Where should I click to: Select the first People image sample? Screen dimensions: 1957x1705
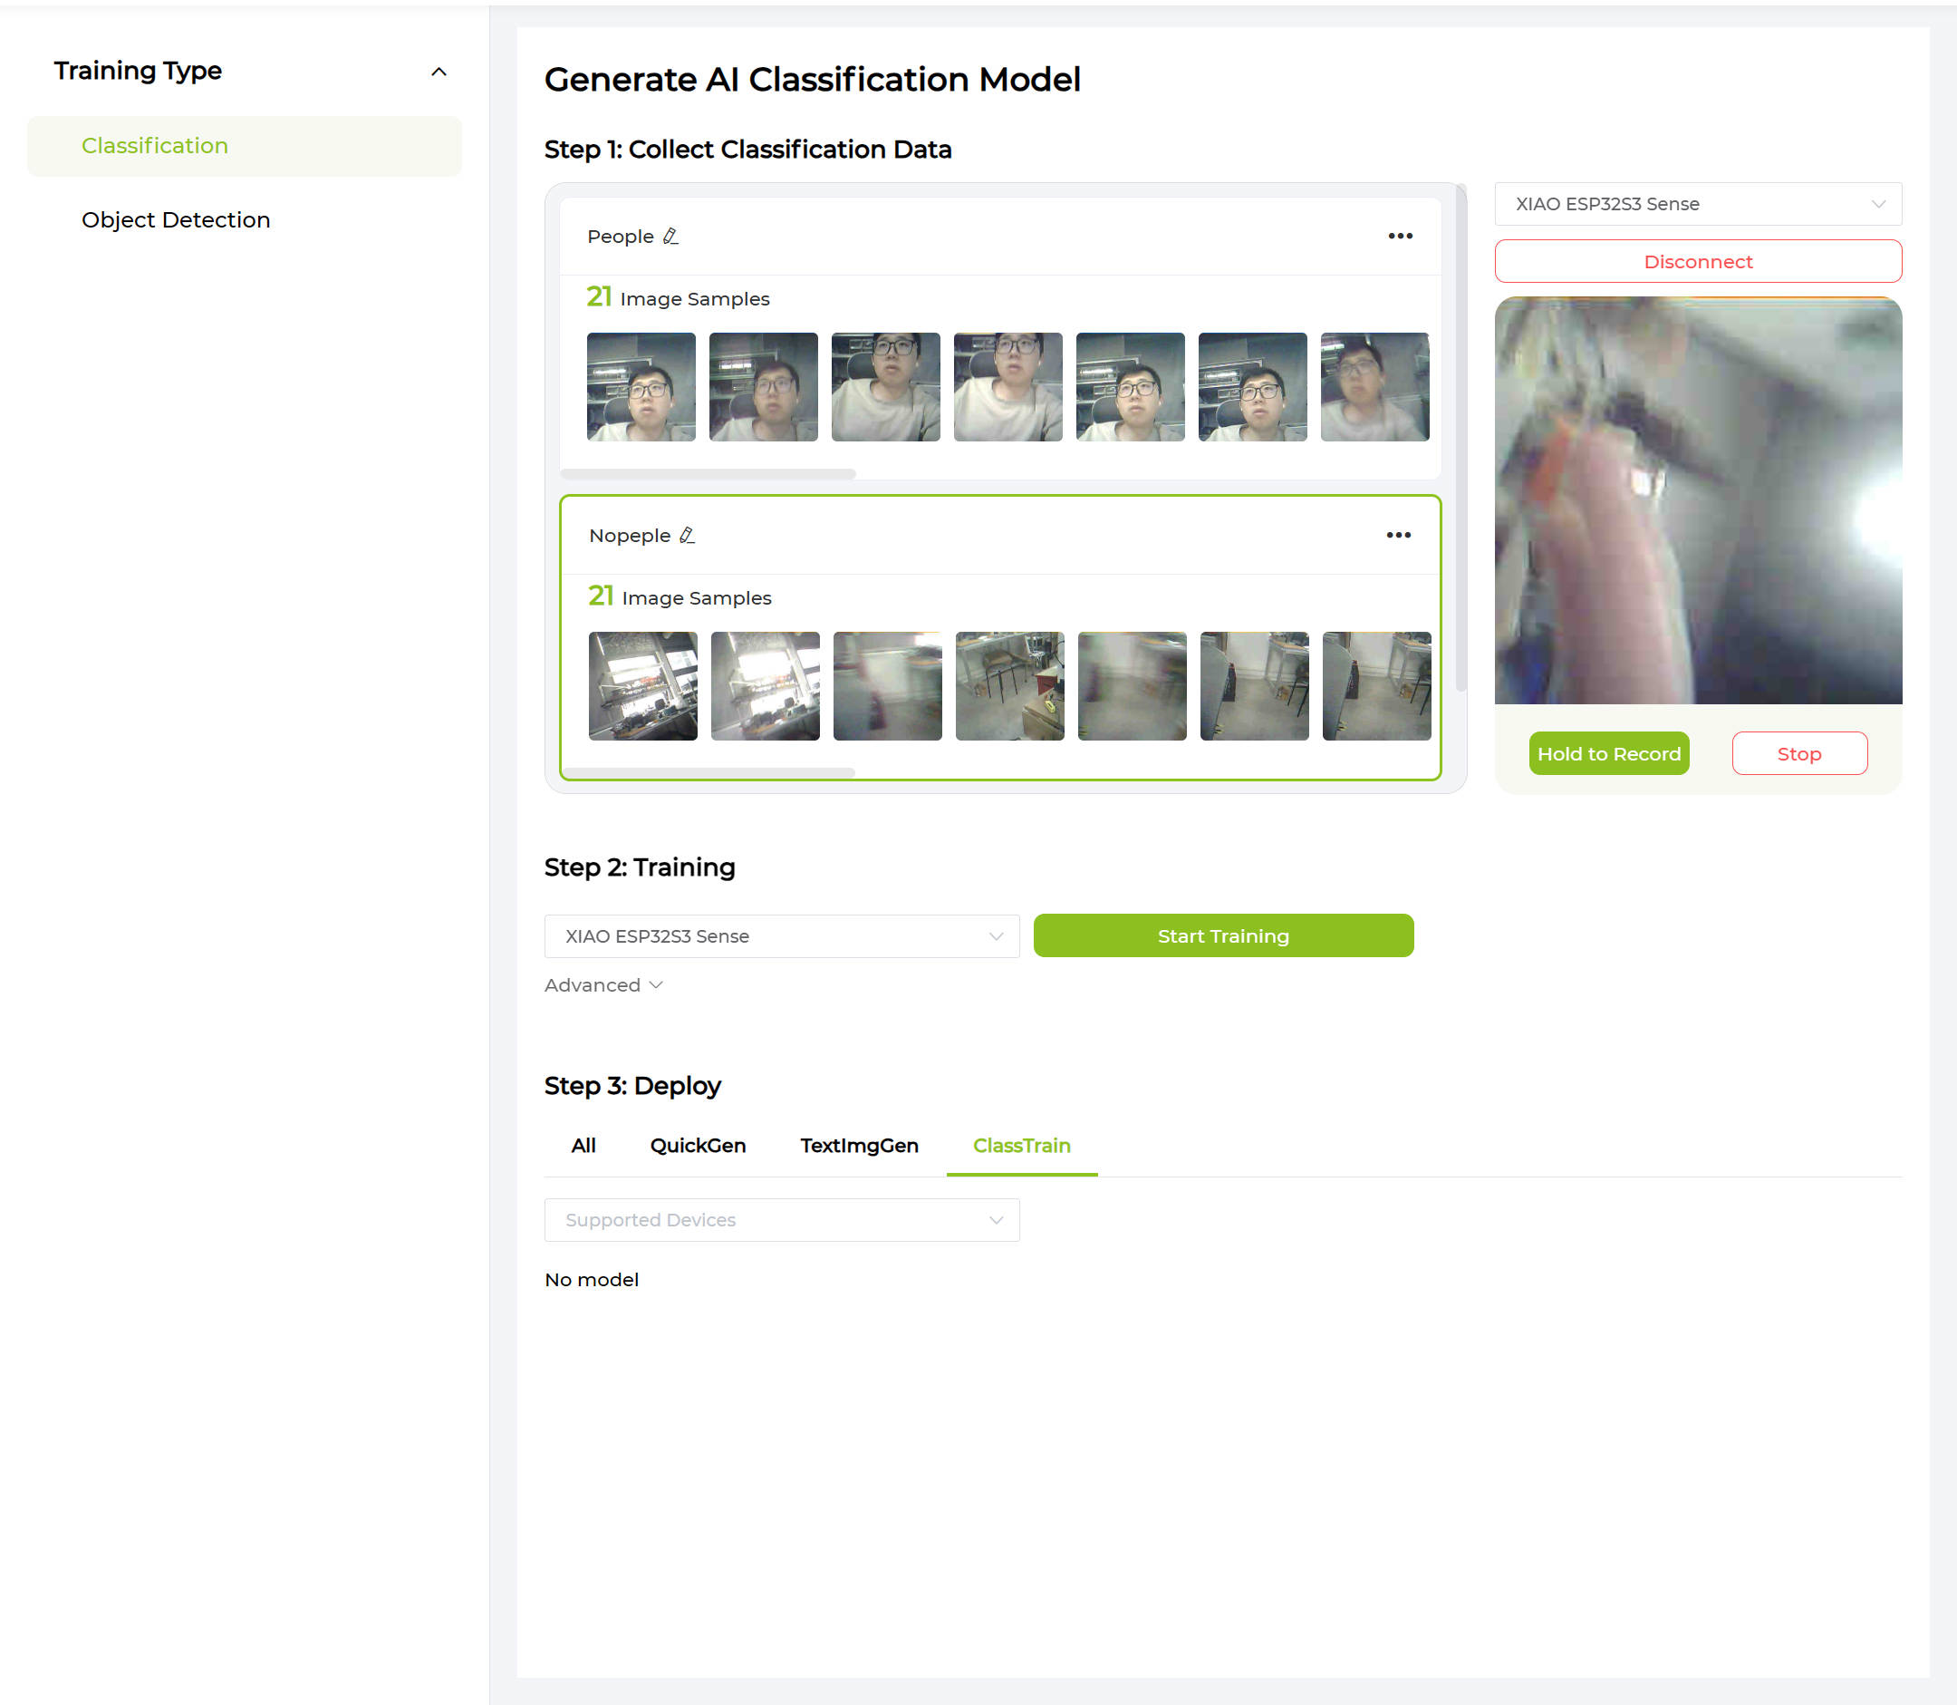click(x=641, y=387)
